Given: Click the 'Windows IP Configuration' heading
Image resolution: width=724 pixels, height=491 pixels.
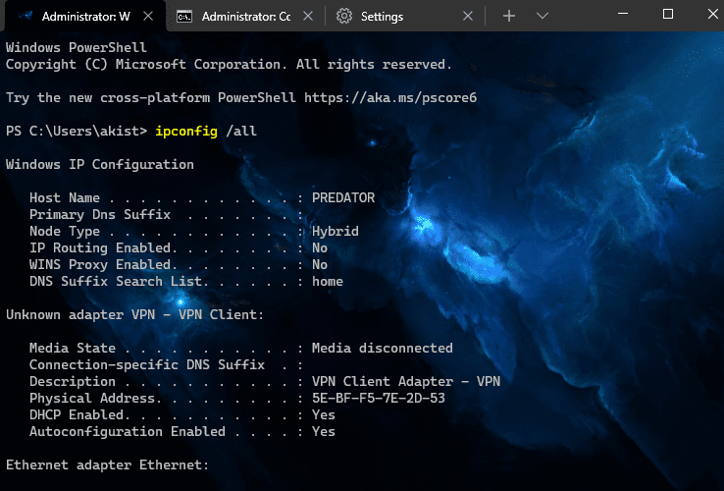Looking at the screenshot, I should [100, 165].
